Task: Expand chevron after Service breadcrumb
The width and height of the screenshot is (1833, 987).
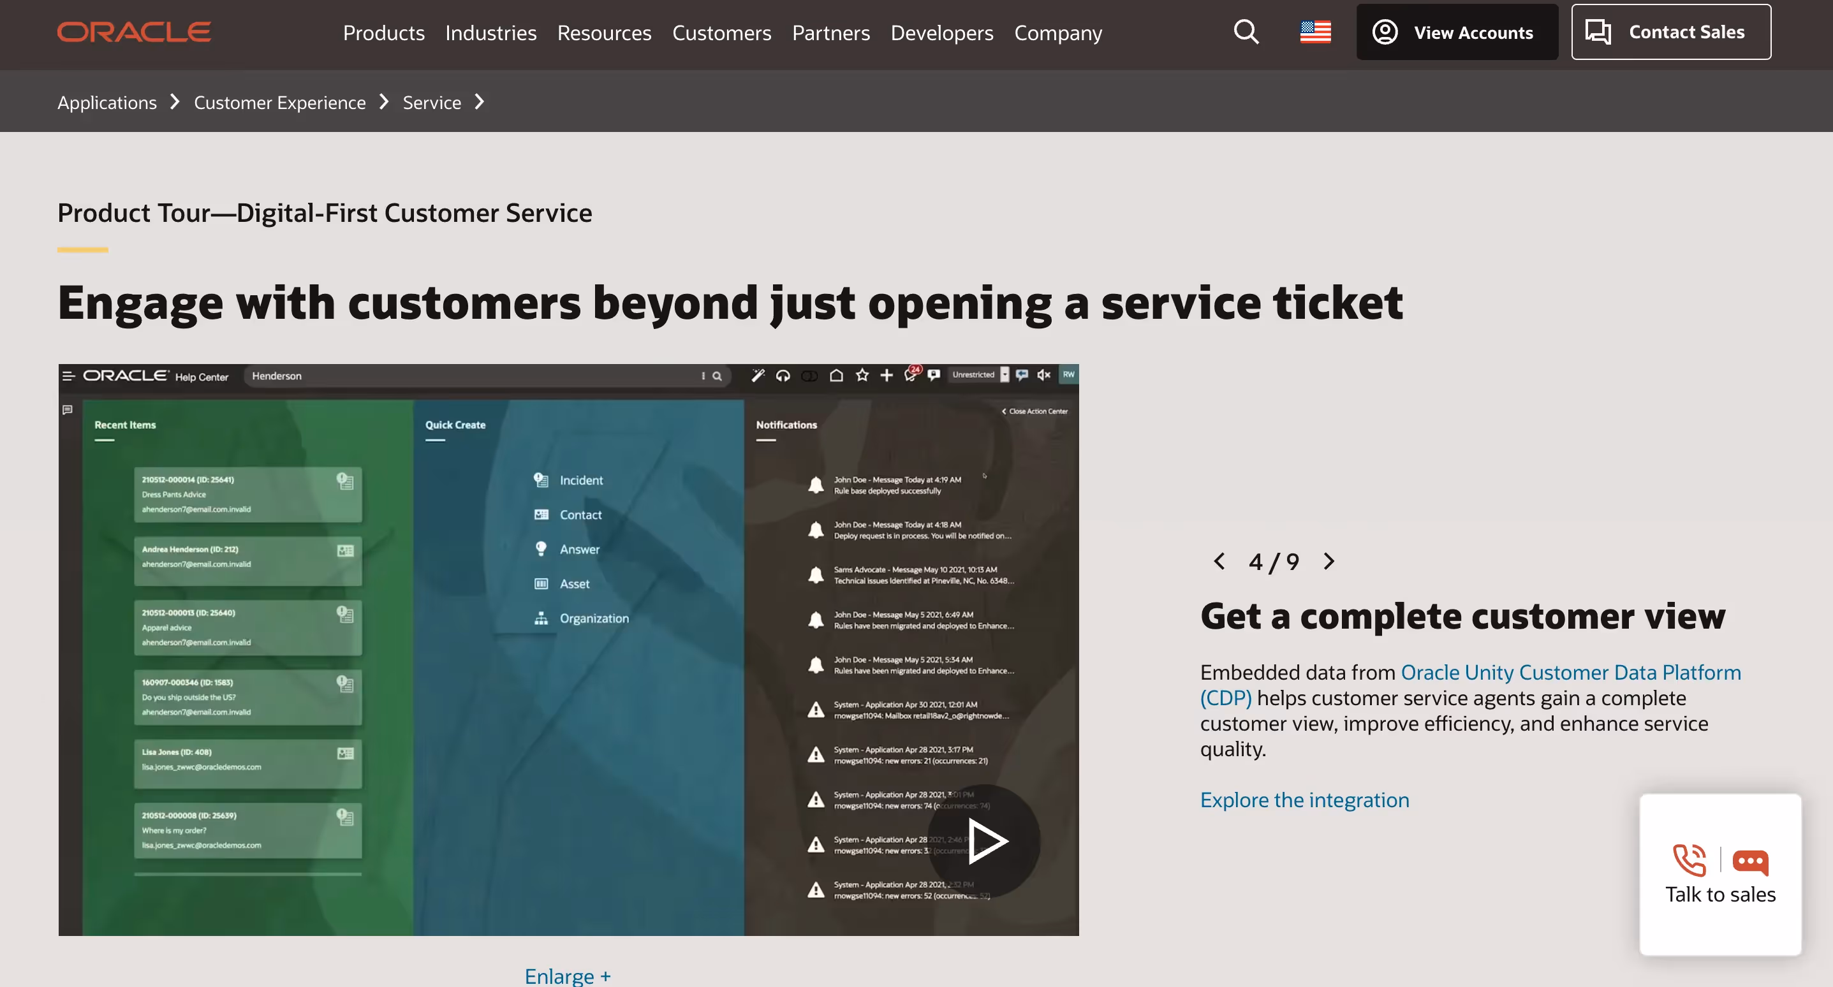Action: [x=480, y=103]
